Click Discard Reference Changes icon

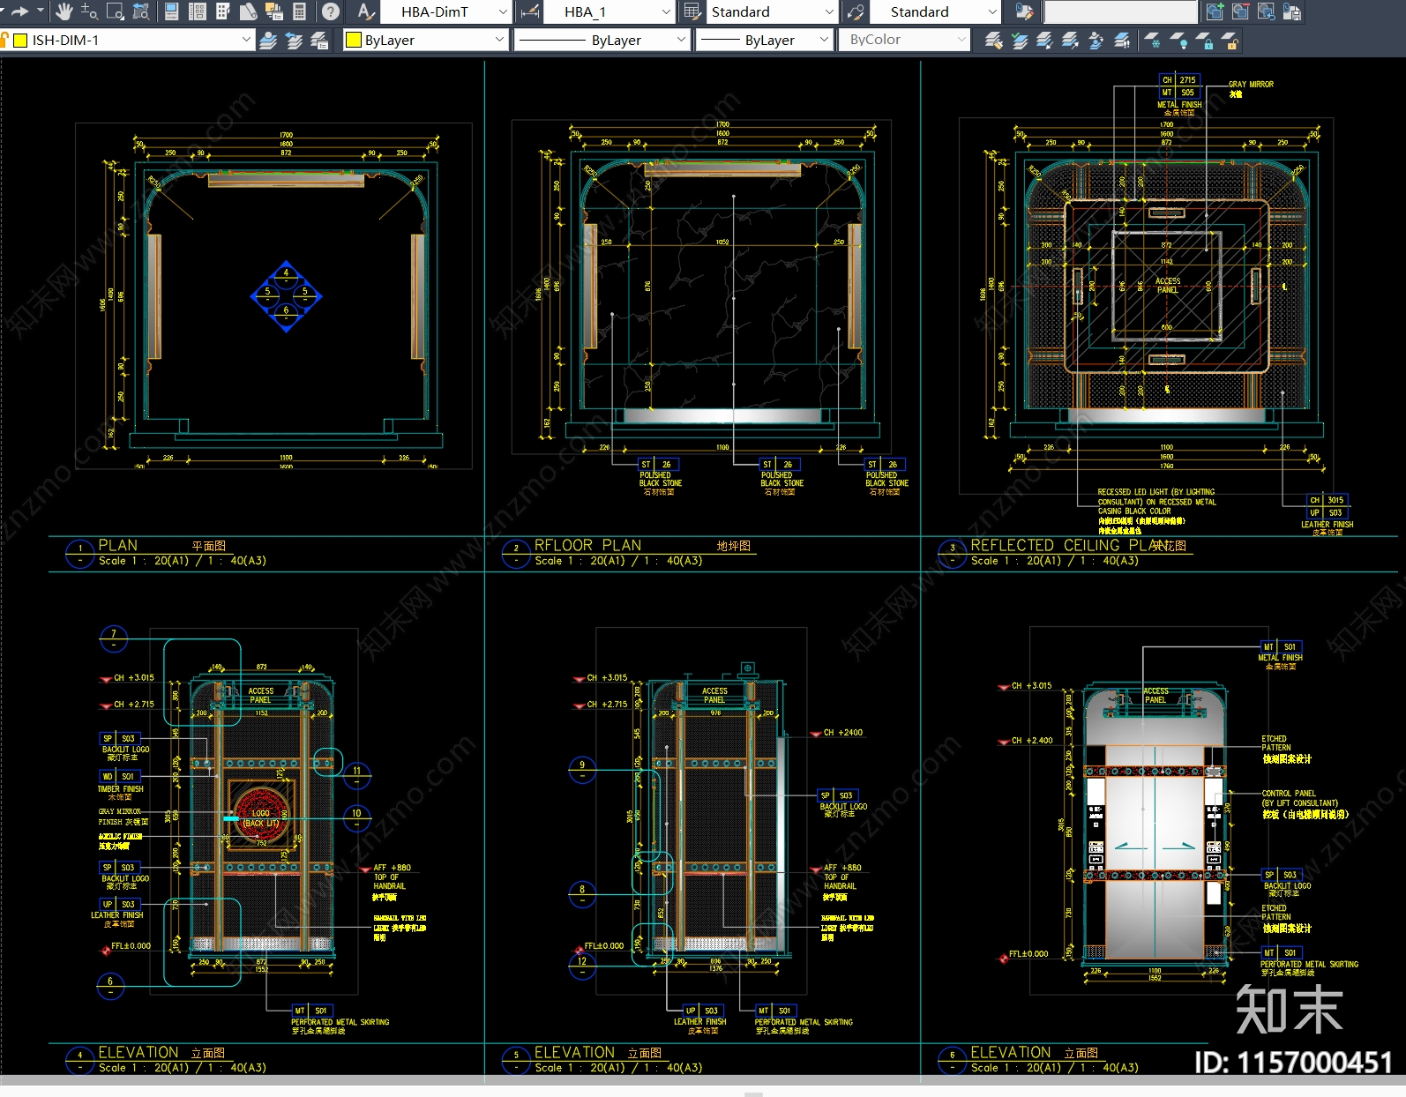tap(1266, 11)
